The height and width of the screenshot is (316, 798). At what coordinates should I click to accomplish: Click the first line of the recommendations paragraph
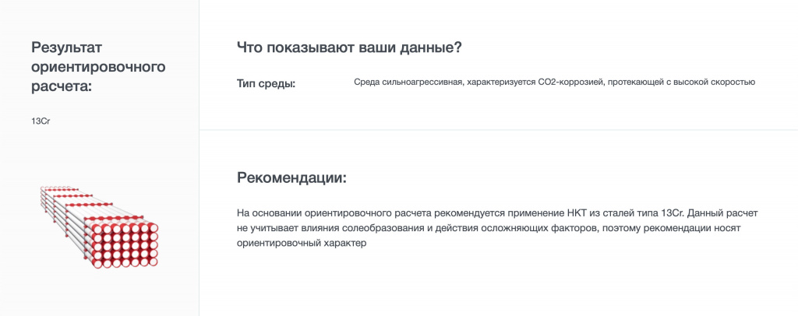click(503, 213)
